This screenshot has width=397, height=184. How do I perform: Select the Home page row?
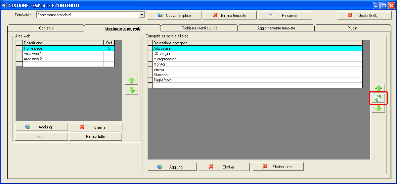point(65,48)
